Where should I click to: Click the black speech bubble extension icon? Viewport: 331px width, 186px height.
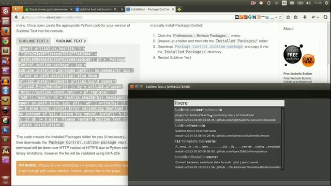pos(237,17)
